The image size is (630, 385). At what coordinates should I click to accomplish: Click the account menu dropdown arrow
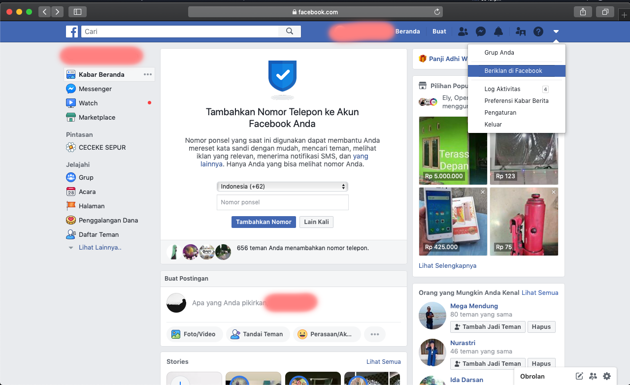point(556,32)
